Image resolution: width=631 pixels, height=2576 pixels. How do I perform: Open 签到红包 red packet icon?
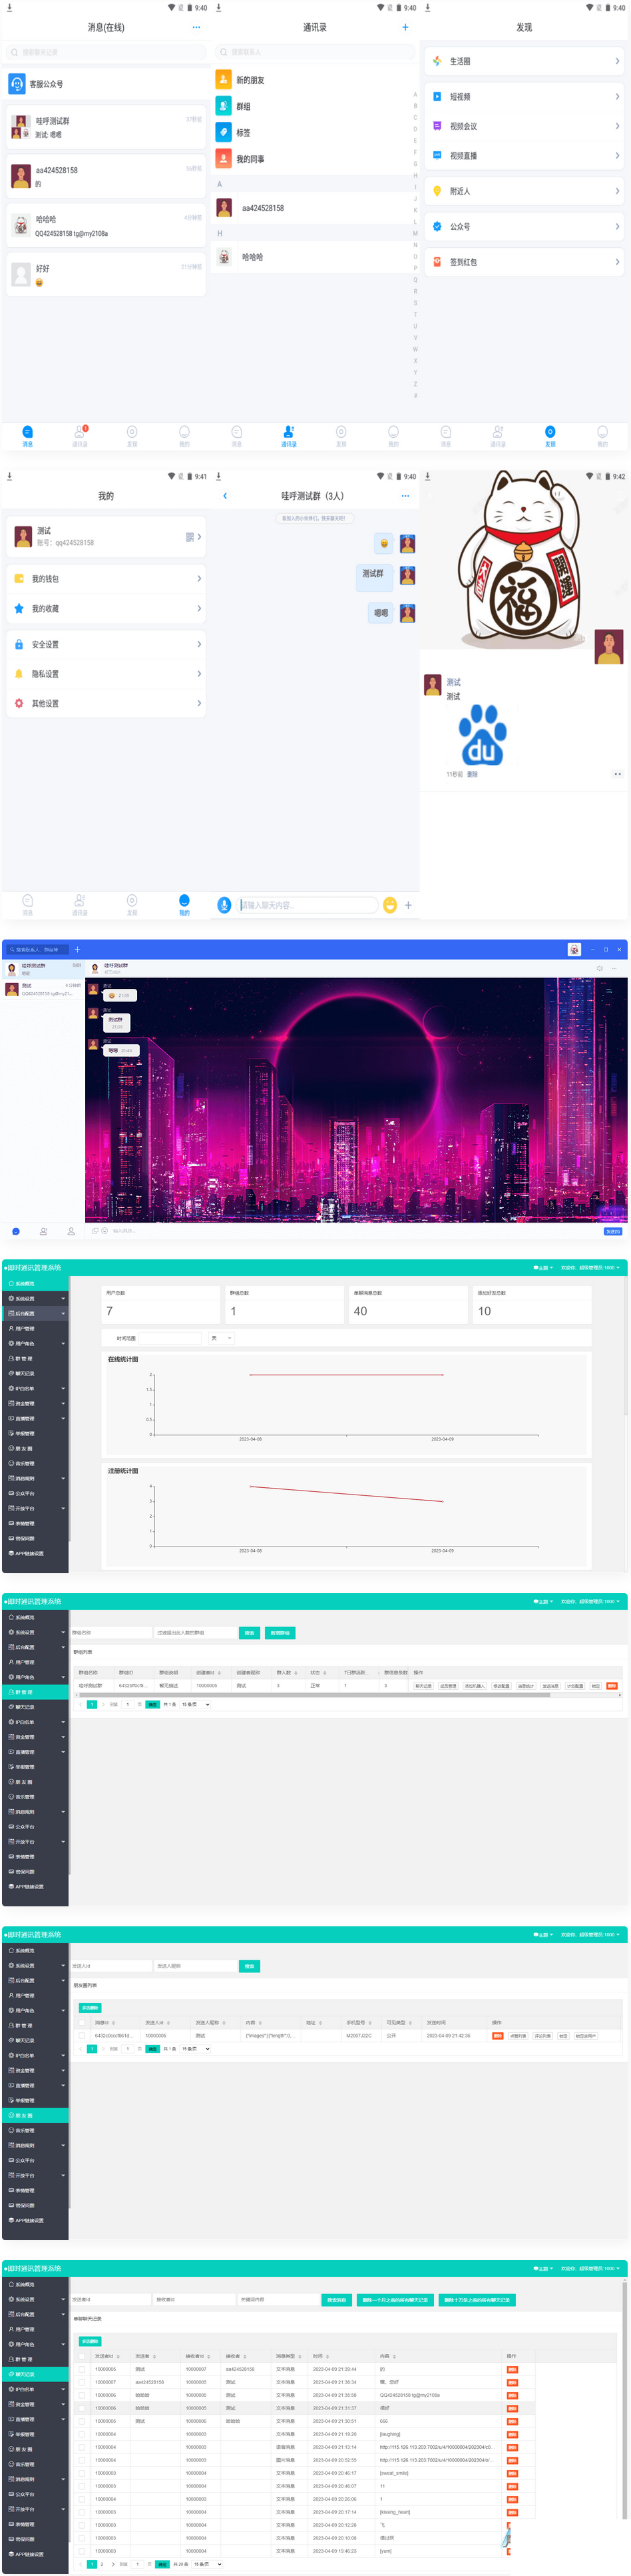click(437, 262)
